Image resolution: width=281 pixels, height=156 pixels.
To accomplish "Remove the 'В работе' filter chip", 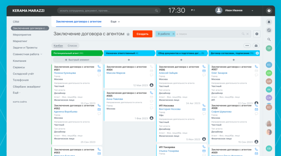I will [x=173, y=34].
